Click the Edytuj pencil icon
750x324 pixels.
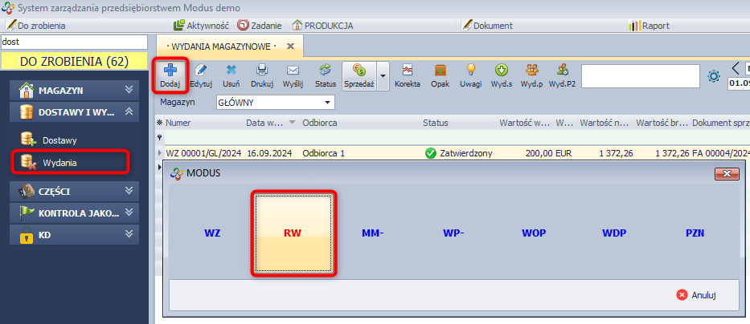click(x=201, y=70)
